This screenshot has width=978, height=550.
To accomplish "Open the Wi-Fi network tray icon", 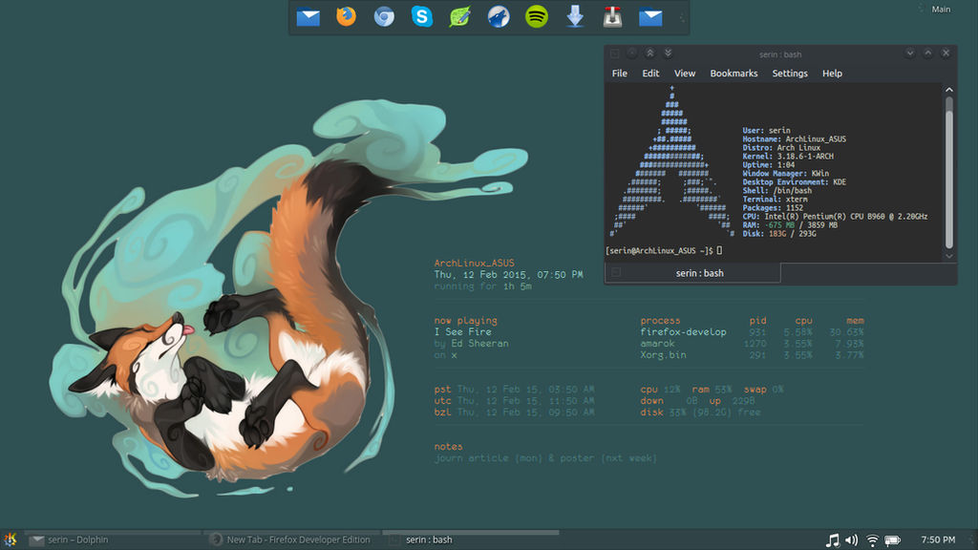I will click(x=873, y=540).
